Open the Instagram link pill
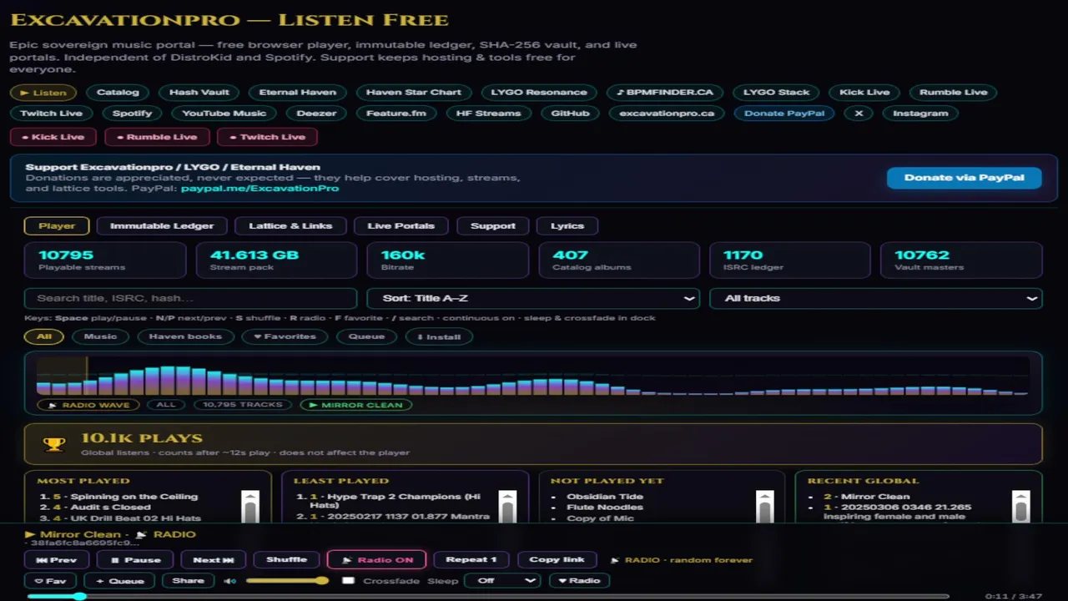Image resolution: width=1068 pixels, height=601 pixels. tap(920, 114)
